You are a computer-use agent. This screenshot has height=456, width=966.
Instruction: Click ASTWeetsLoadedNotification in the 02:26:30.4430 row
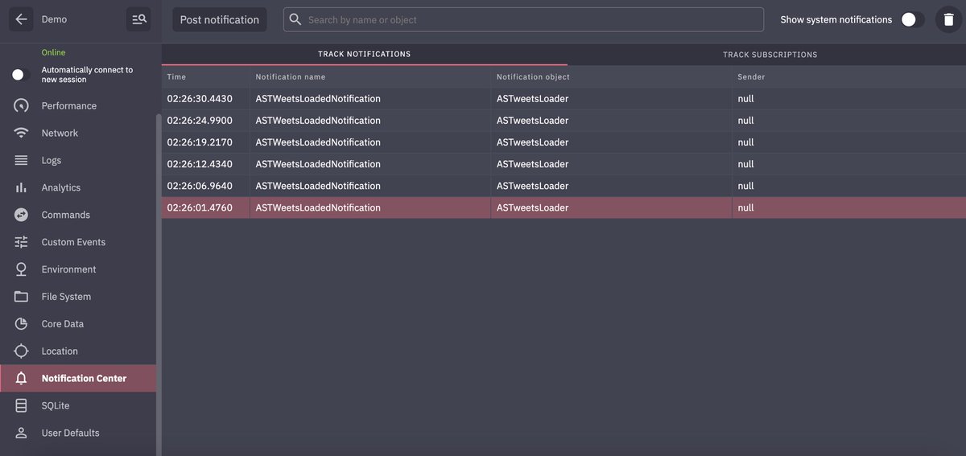318,99
